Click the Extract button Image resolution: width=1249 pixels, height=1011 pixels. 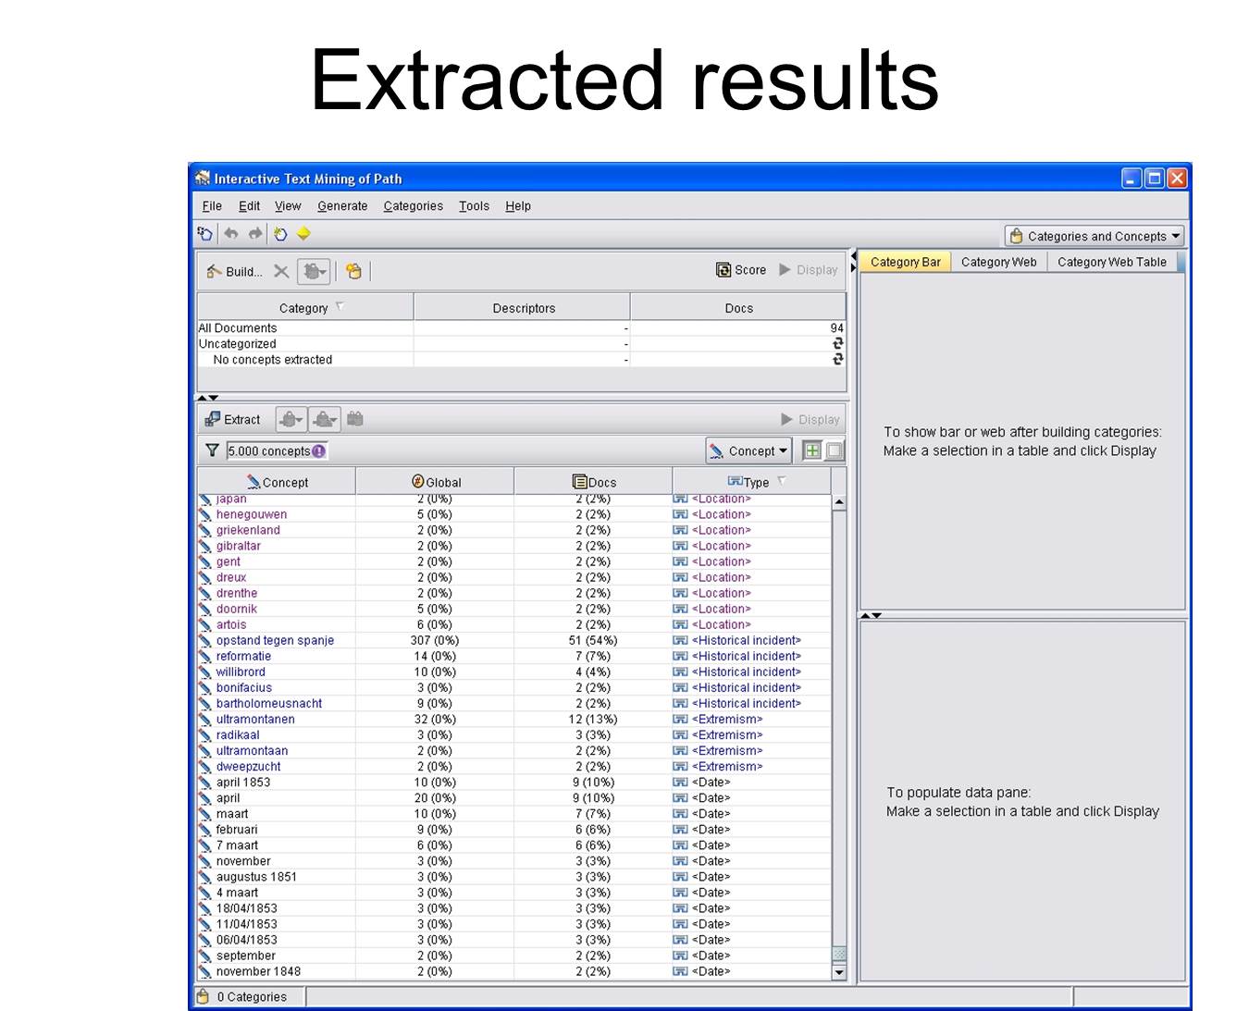pyautogui.click(x=233, y=420)
